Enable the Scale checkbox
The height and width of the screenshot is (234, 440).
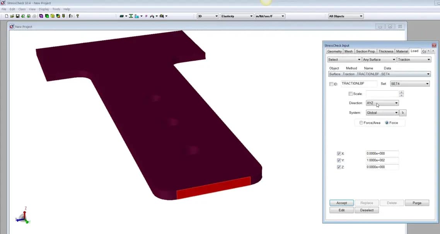coord(350,94)
